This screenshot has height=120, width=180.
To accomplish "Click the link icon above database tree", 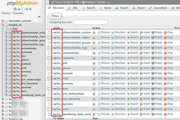I will point(39,17).
